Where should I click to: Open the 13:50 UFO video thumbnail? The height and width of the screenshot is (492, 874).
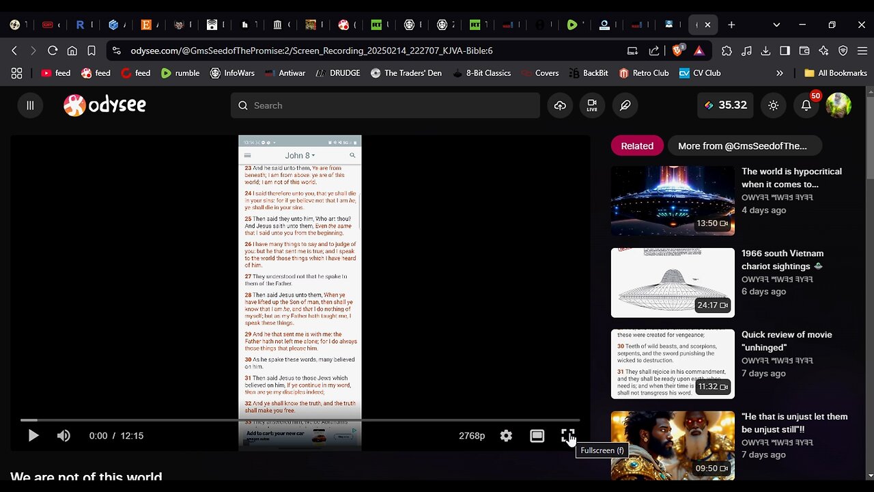pos(673,201)
